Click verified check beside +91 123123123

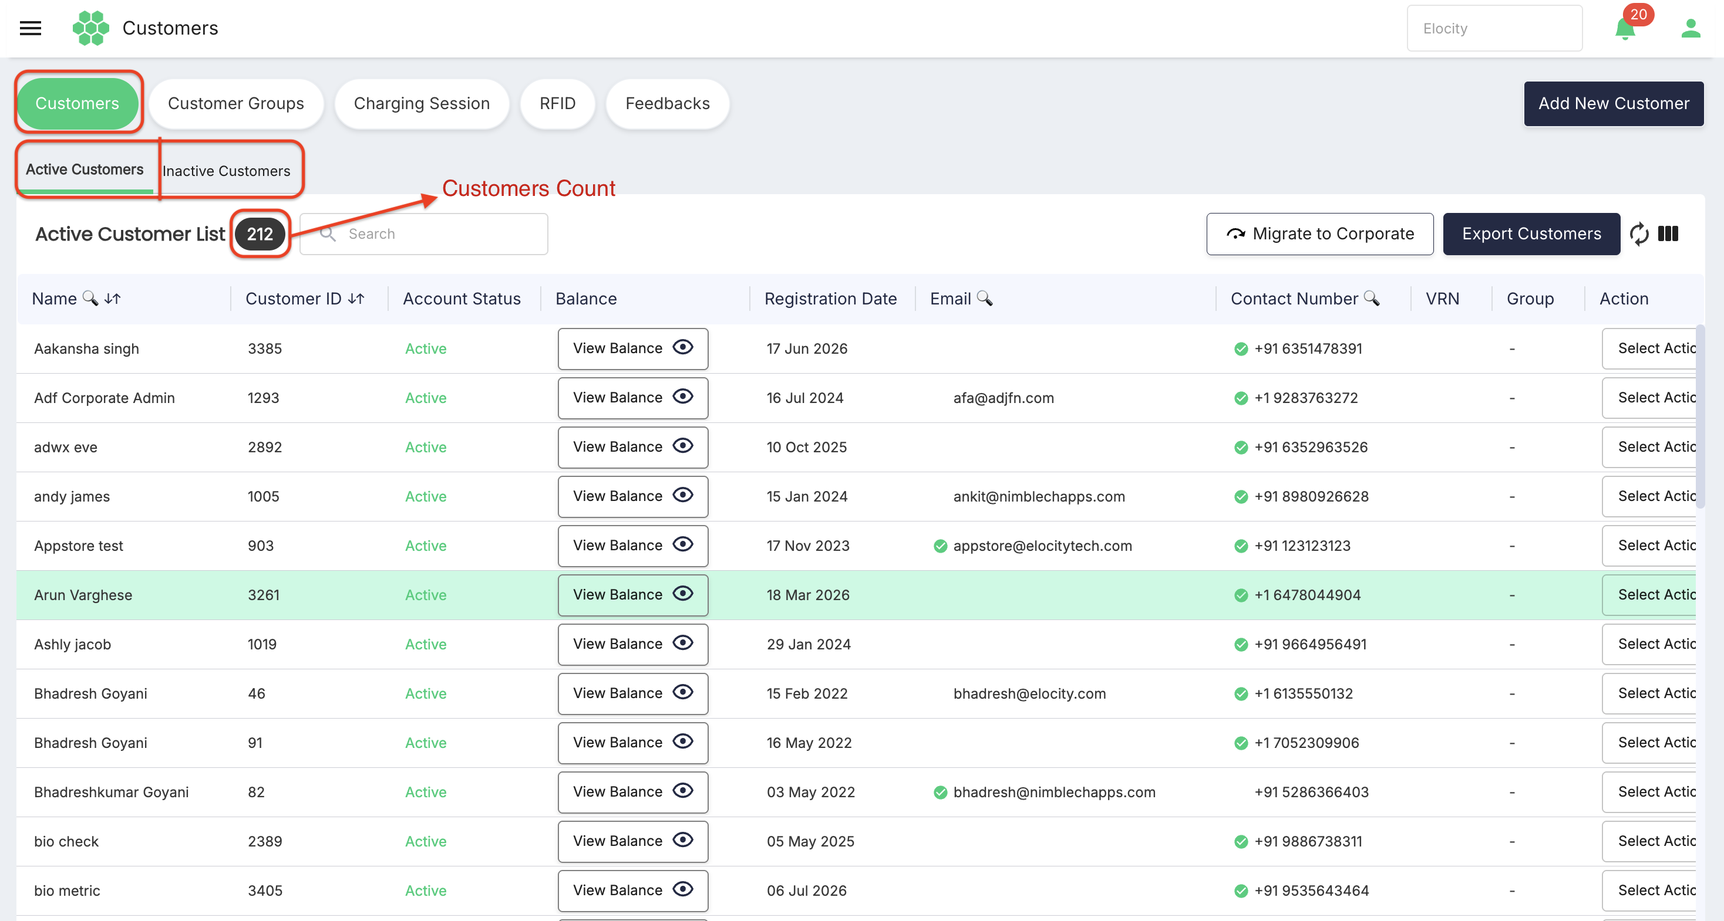coord(1241,546)
